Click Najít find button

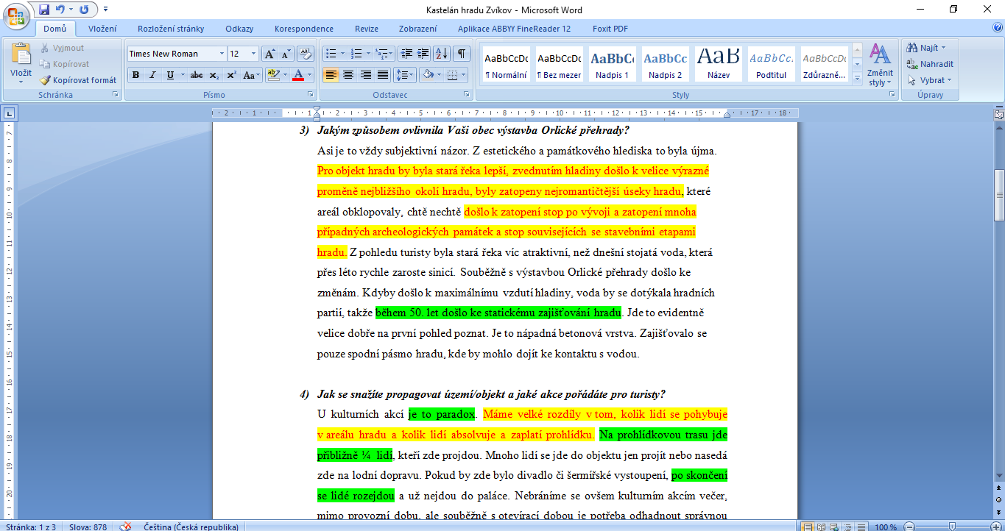(928, 48)
